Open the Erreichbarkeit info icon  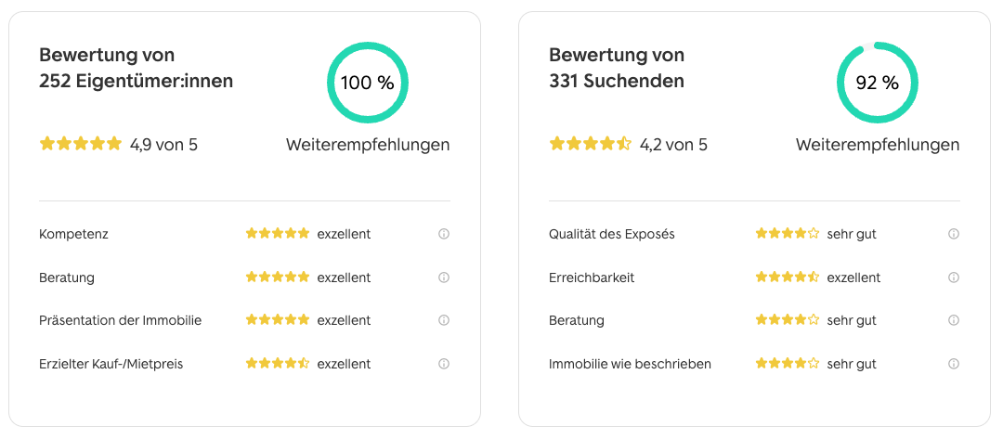click(954, 278)
